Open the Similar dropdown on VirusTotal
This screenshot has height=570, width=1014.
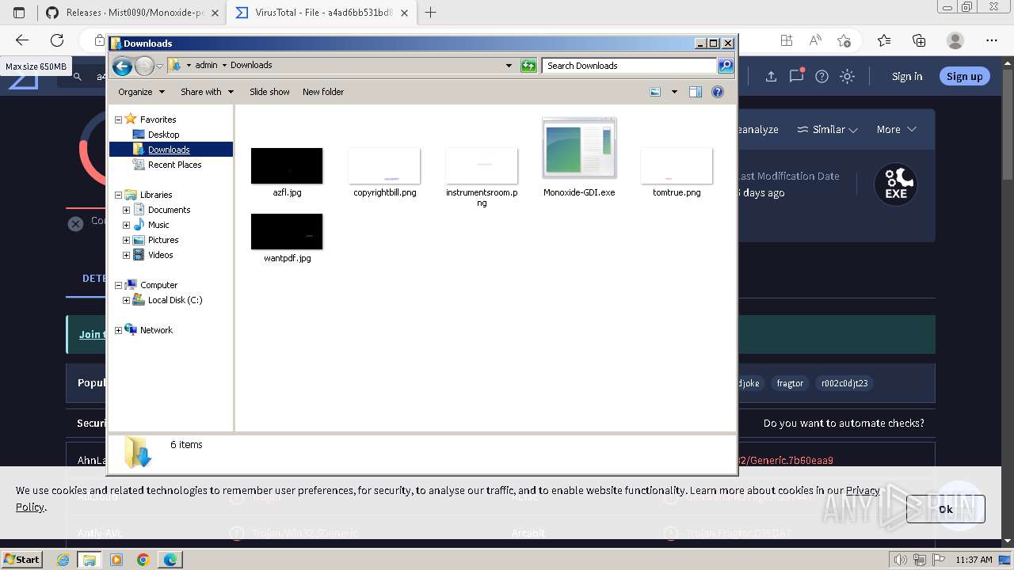click(x=827, y=129)
